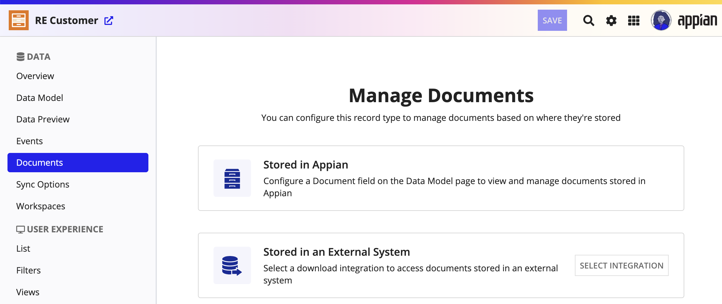The image size is (722, 304).
Task: Click Stored in an External System heading
Action: coord(337,252)
